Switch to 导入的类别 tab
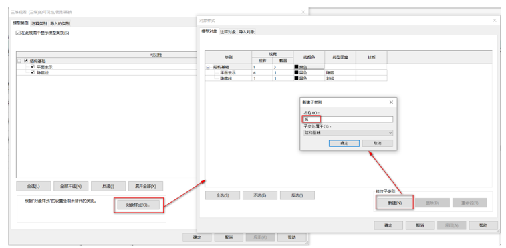The width and height of the screenshot is (506, 248). (x=60, y=23)
